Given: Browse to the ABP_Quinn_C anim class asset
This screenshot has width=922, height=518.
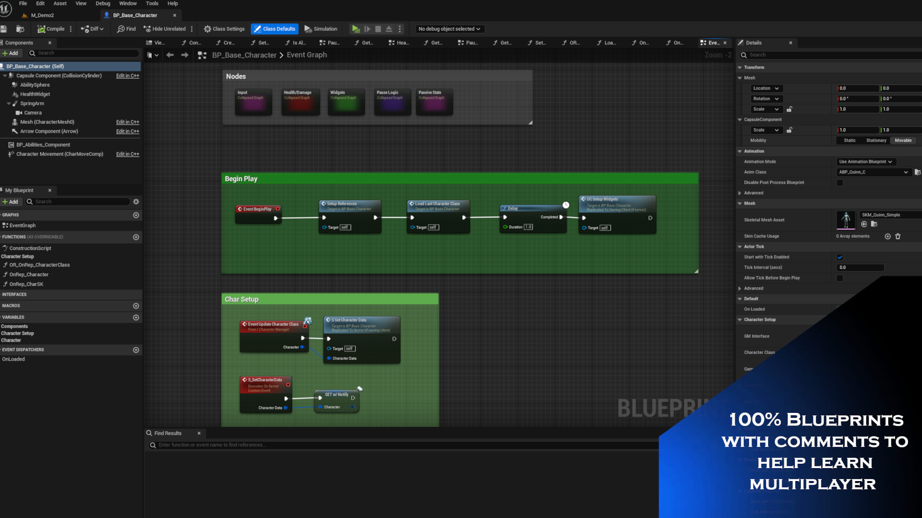Looking at the screenshot, I should [918, 172].
